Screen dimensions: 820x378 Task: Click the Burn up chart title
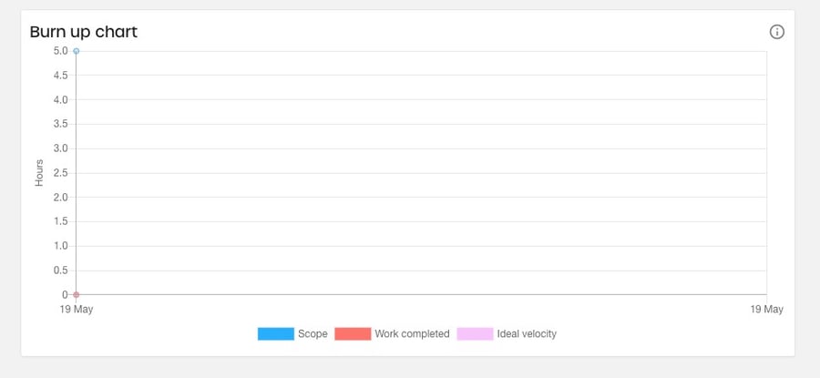click(84, 32)
